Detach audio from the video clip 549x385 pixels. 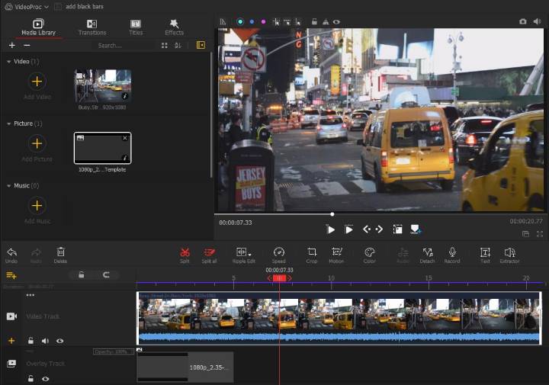pos(427,252)
